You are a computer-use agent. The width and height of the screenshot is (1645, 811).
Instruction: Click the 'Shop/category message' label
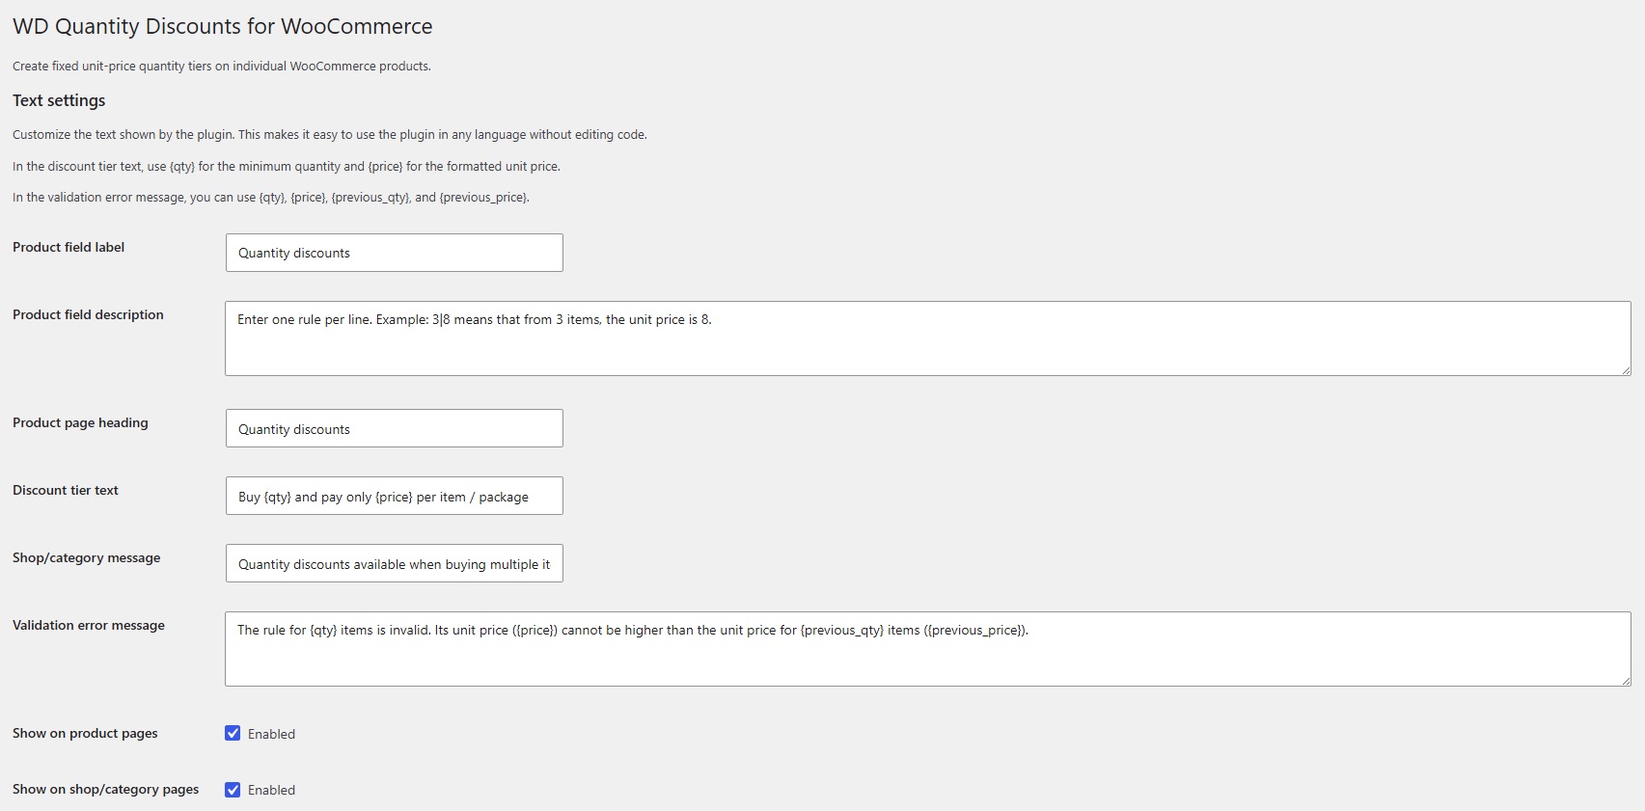pyautogui.click(x=87, y=557)
